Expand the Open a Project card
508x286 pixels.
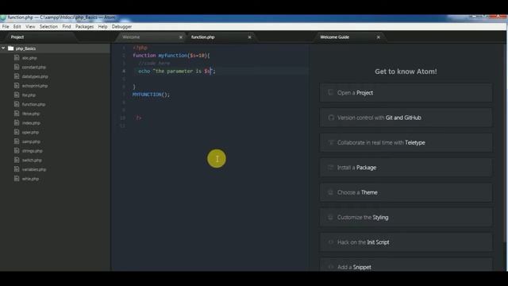(x=406, y=93)
